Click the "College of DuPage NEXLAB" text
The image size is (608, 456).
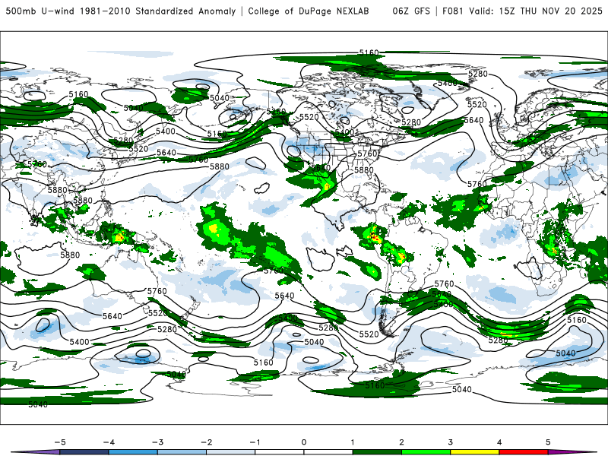tap(309, 11)
